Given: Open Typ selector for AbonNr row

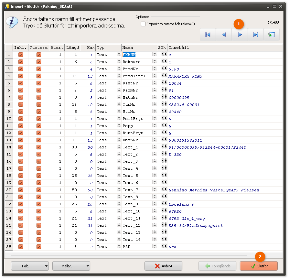Looking at the screenshot, I should click(119, 140).
